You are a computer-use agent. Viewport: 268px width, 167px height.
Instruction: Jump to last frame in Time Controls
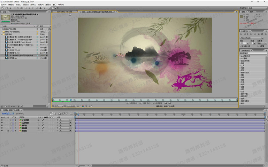coord(254,34)
